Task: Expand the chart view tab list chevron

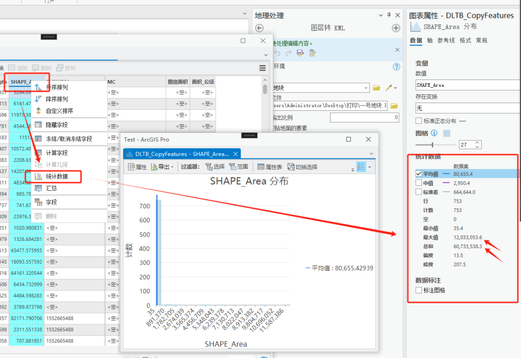Action: (x=371, y=154)
